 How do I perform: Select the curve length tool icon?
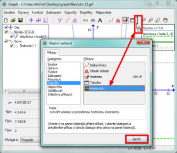click(111, 20)
